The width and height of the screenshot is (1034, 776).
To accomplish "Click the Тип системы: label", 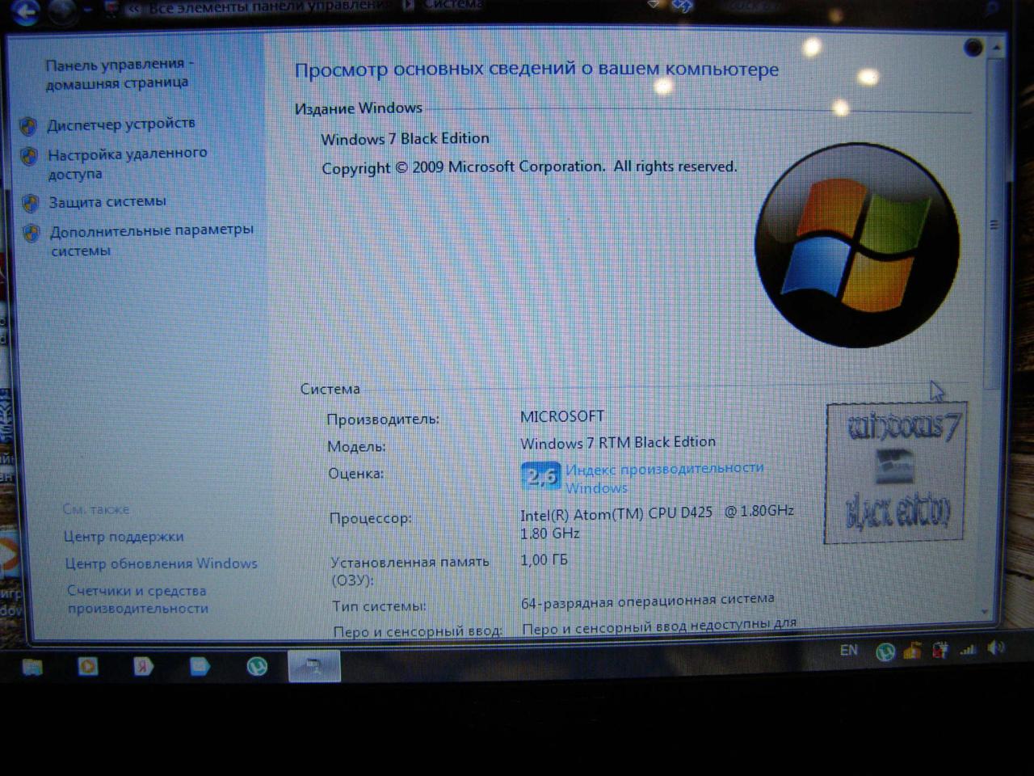I will click(x=378, y=605).
